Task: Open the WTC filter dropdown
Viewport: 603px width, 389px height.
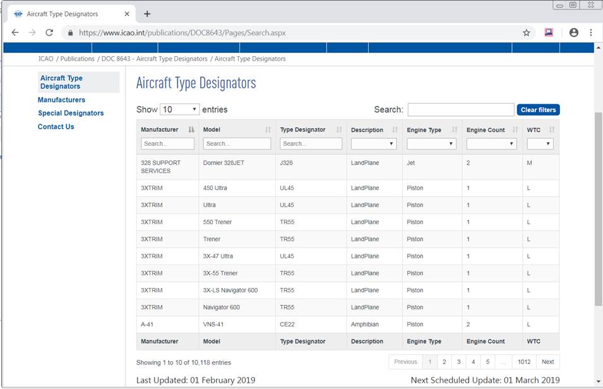Action: 540,143
